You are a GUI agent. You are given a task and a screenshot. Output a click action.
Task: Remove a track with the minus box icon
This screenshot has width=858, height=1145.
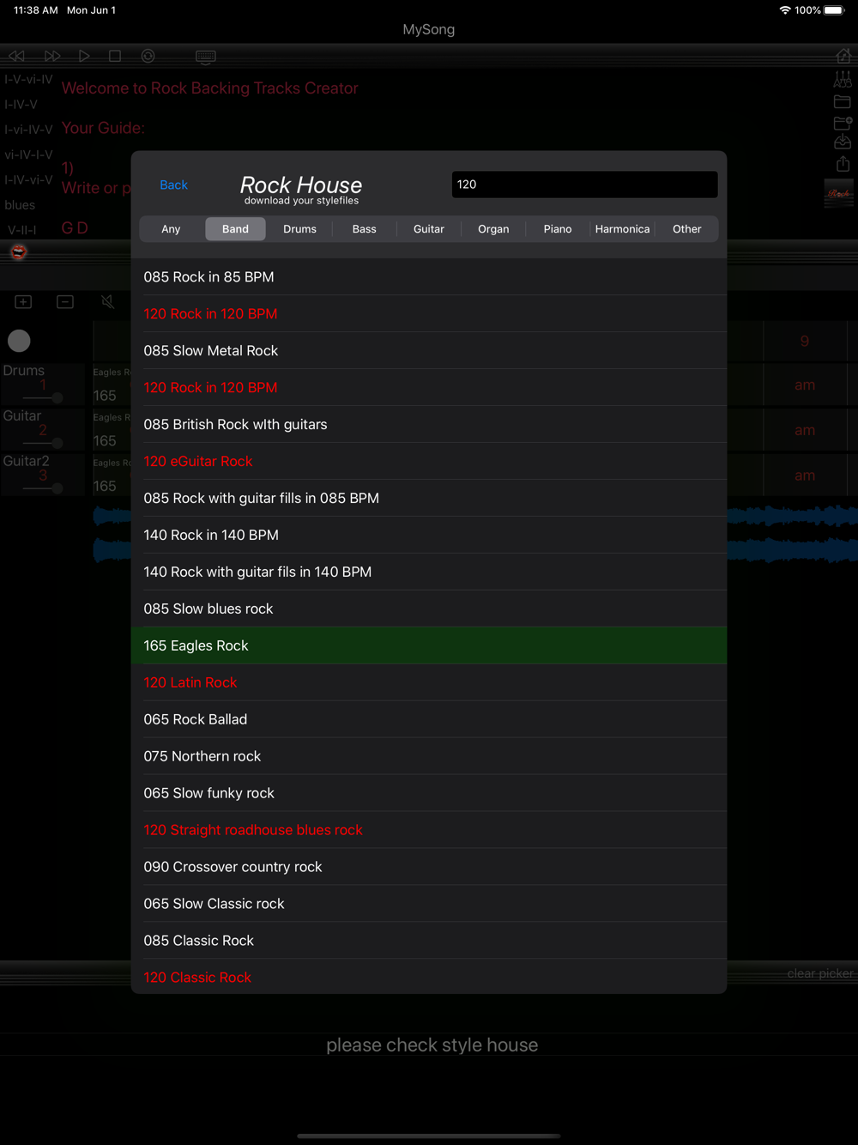(65, 302)
